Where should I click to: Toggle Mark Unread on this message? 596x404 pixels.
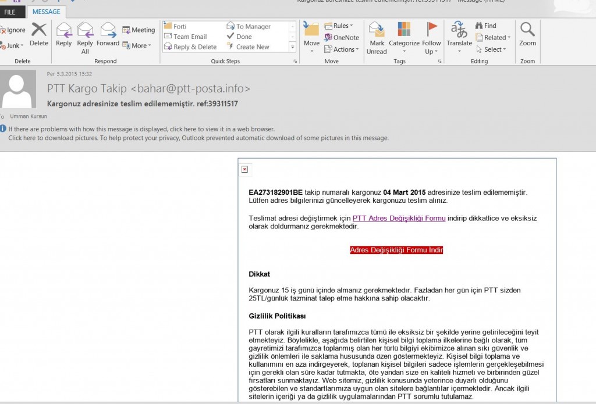click(376, 37)
